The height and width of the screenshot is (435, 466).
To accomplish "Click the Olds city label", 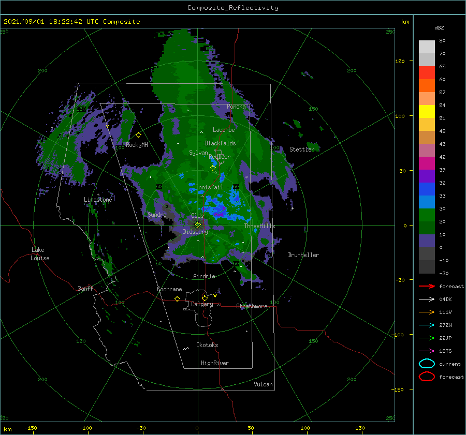I will click(x=197, y=216).
